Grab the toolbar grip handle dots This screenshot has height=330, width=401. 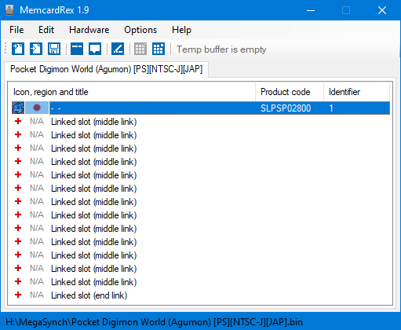pyautogui.click(x=5, y=49)
